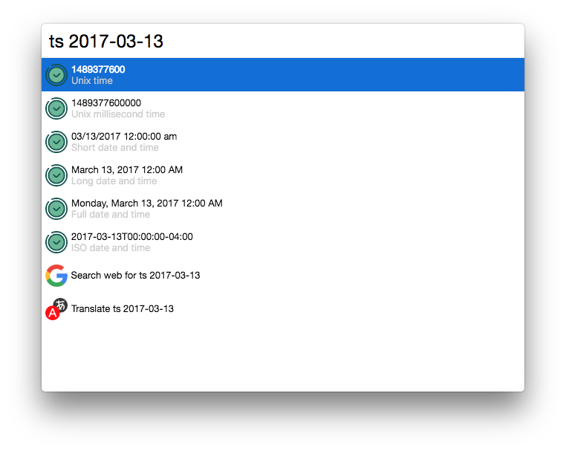Choose the 2017-03-13T00:00:00-04:00 ISO result
566x451 pixels.
click(x=283, y=242)
